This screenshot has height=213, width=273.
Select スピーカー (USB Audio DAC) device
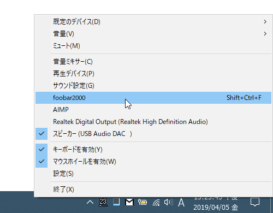point(153,134)
